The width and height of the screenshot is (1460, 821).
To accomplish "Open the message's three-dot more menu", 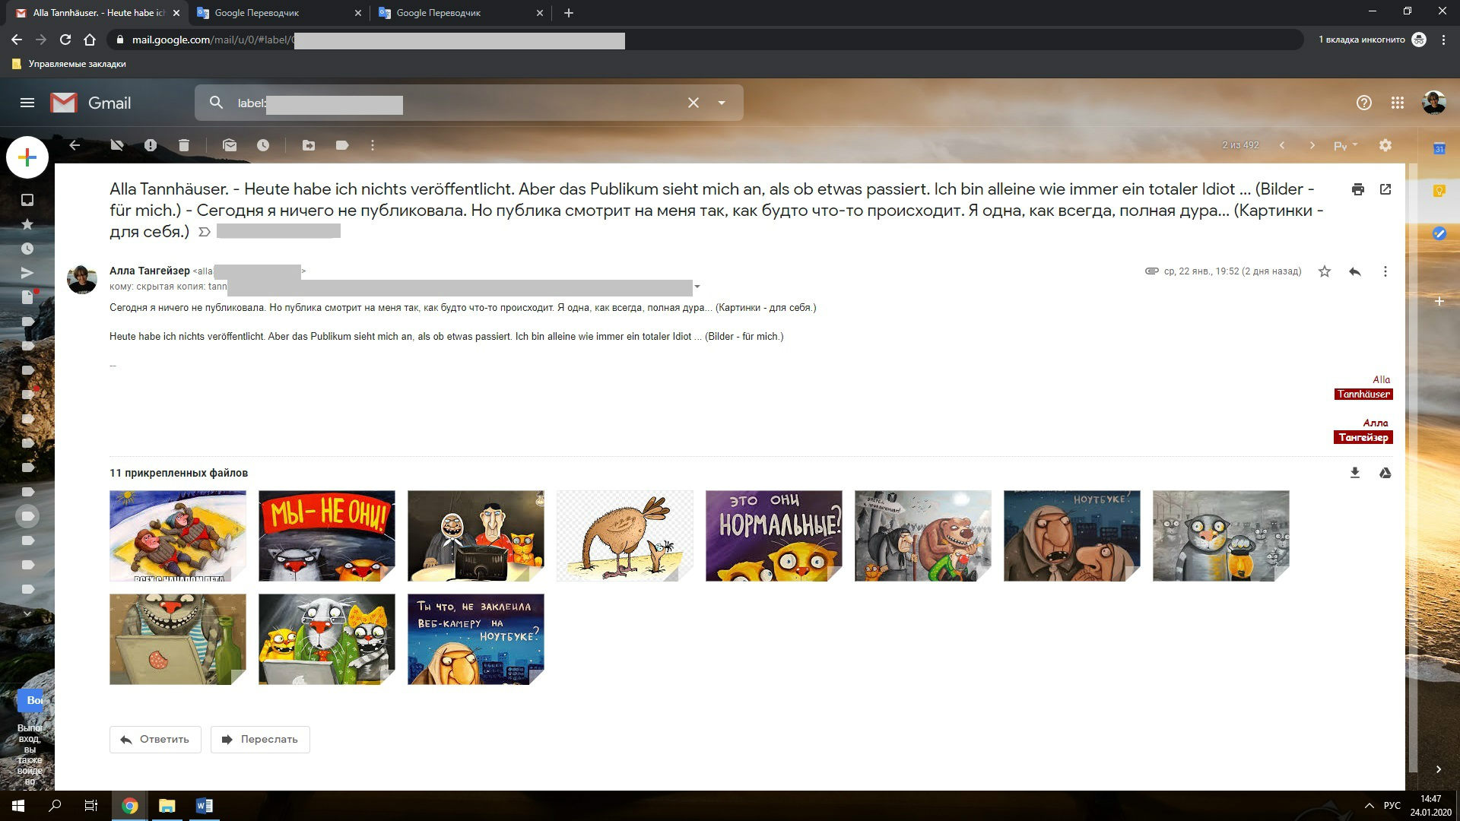I will point(1385,271).
